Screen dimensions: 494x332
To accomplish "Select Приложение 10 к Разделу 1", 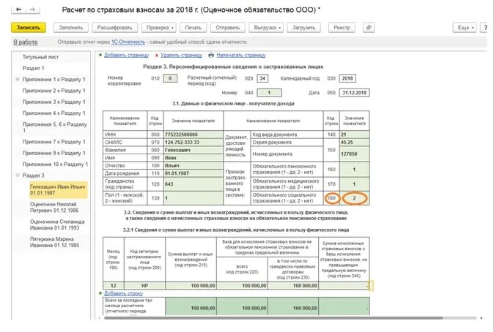I will coord(55,164).
